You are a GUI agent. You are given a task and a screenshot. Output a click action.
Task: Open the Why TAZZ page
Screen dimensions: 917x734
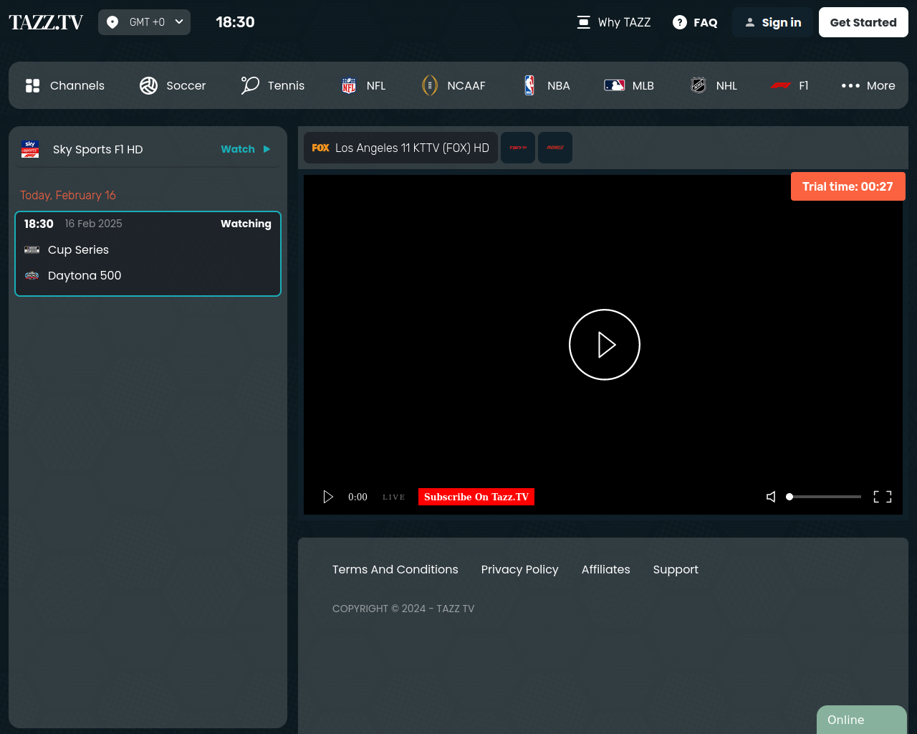(614, 22)
